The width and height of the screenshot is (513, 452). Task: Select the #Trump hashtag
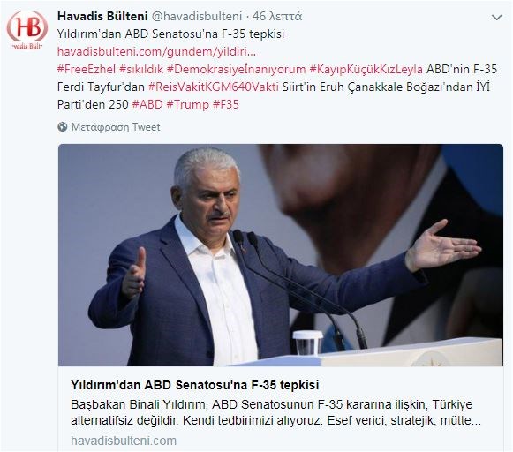(x=187, y=105)
